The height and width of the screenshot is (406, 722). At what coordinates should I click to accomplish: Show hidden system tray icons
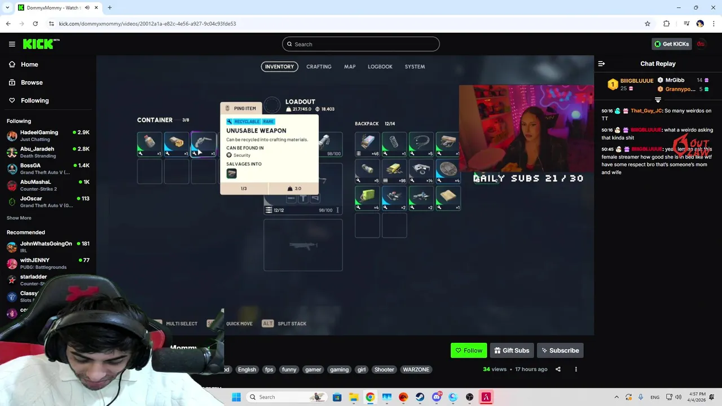(x=617, y=397)
